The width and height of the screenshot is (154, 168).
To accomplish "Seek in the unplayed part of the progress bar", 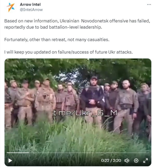I will click(x=89, y=153).
